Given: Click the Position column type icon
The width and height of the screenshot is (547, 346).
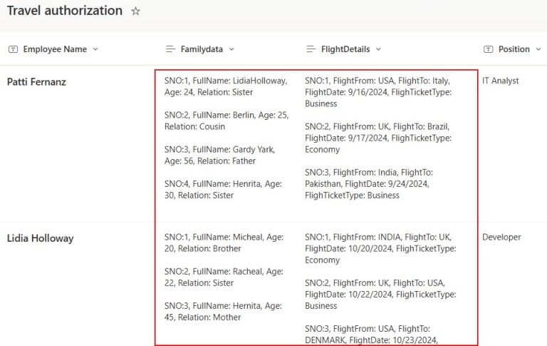Looking at the screenshot, I should tap(489, 49).
